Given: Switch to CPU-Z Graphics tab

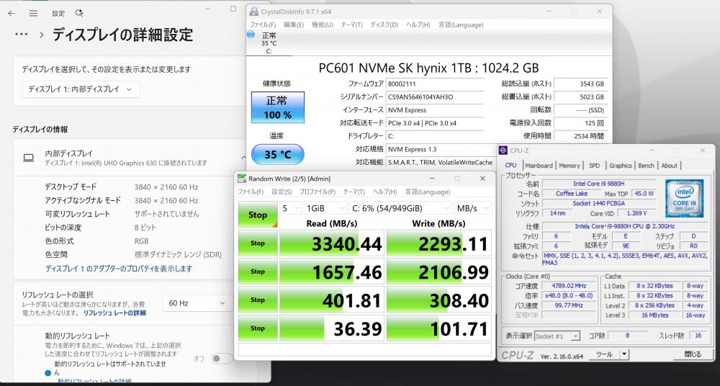Looking at the screenshot, I should pyautogui.click(x=621, y=166).
